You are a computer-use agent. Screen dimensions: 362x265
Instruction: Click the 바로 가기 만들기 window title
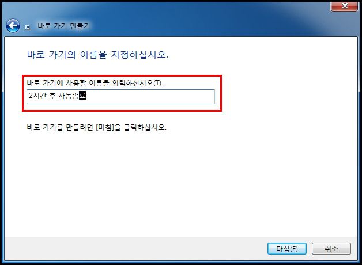pos(64,26)
